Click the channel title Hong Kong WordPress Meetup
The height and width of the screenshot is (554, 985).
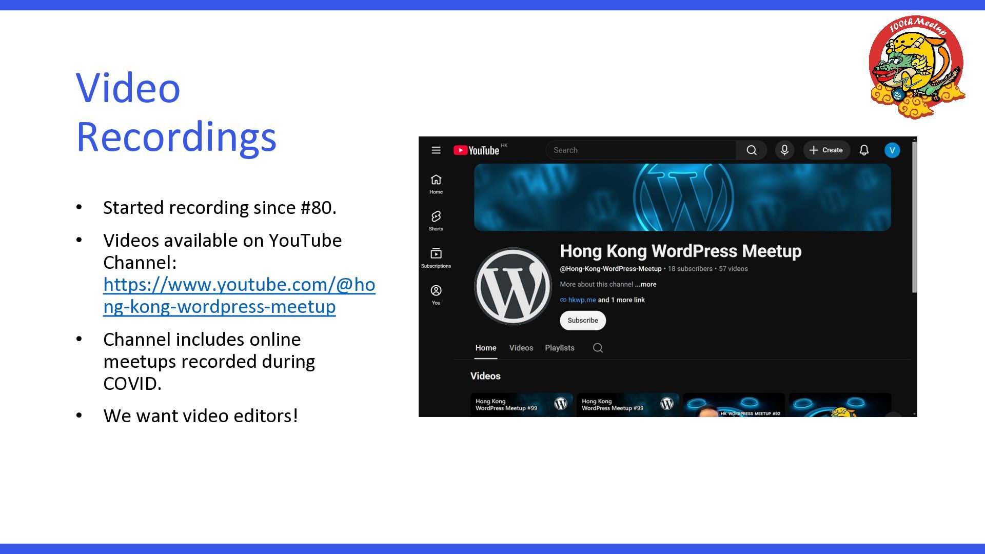[x=681, y=251]
